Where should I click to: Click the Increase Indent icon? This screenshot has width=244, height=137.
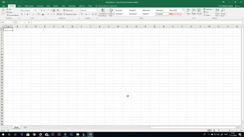coord(61,14)
